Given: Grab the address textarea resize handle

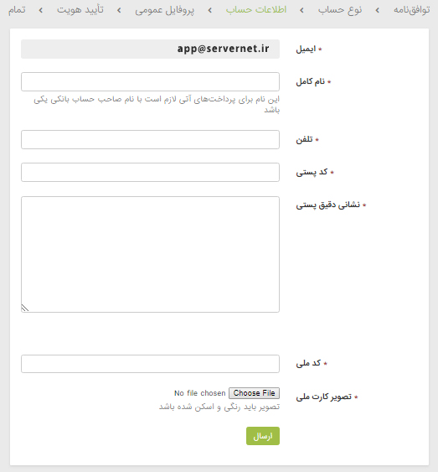Looking at the screenshot, I should 25,309.
